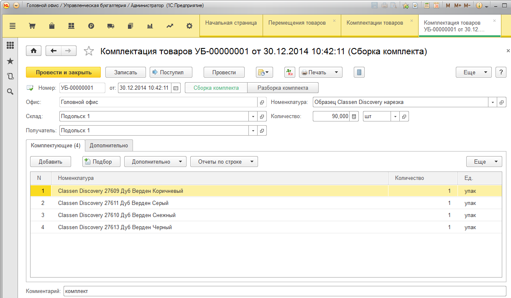Screen dimensions: 511x298
Task: Open calculator for Количество field
Action: click(355, 116)
